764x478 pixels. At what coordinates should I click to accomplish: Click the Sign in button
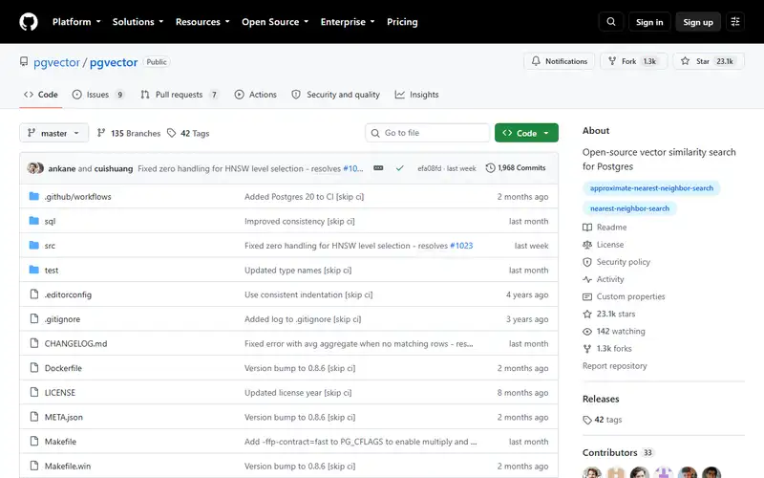[x=649, y=22]
